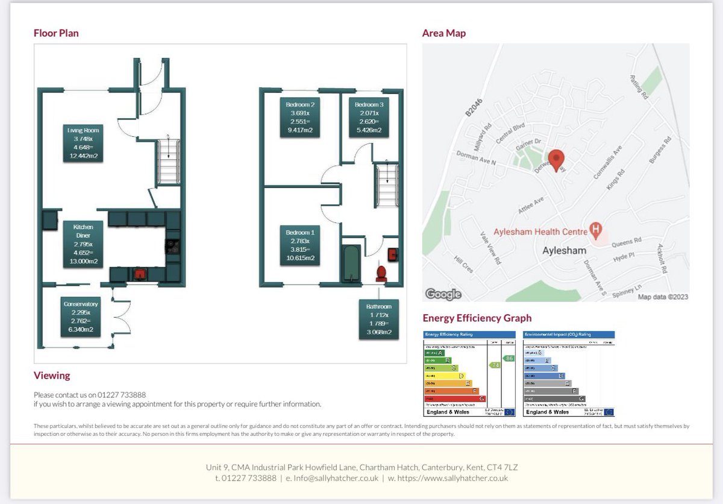Select the Bedroom 1 dimensions label
Viewport: 723px width, 504px height.
[300, 245]
